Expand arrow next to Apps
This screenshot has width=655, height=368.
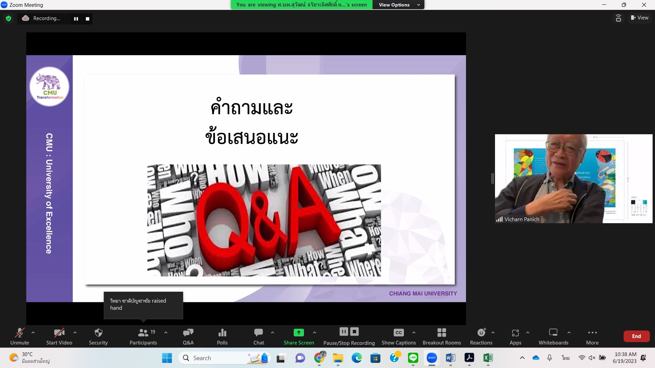click(528, 333)
